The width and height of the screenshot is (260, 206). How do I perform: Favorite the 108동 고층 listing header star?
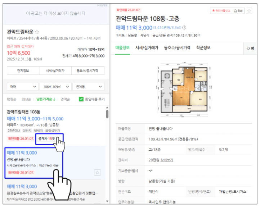[249, 11]
